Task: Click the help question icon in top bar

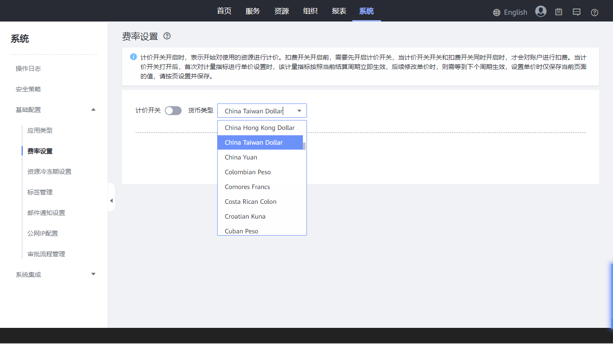Action: click(595, 13)
